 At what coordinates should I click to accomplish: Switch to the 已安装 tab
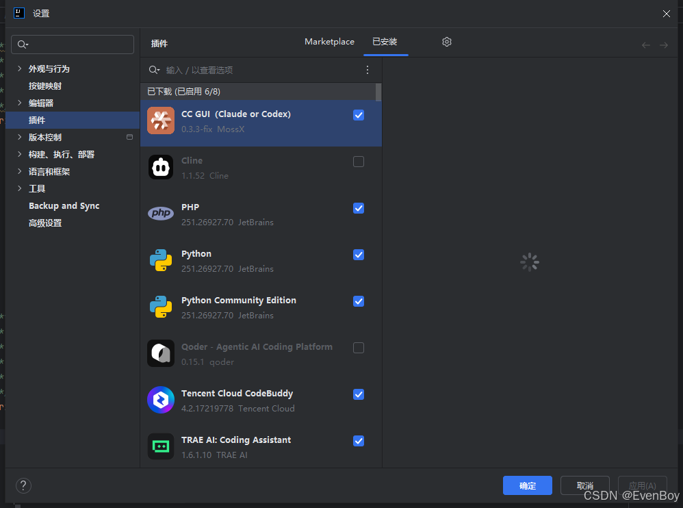(x=385, y=42)
